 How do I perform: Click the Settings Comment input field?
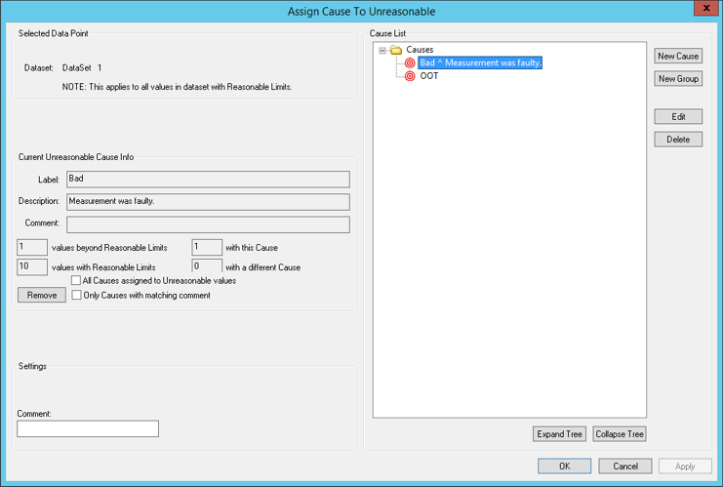point(88,429)
